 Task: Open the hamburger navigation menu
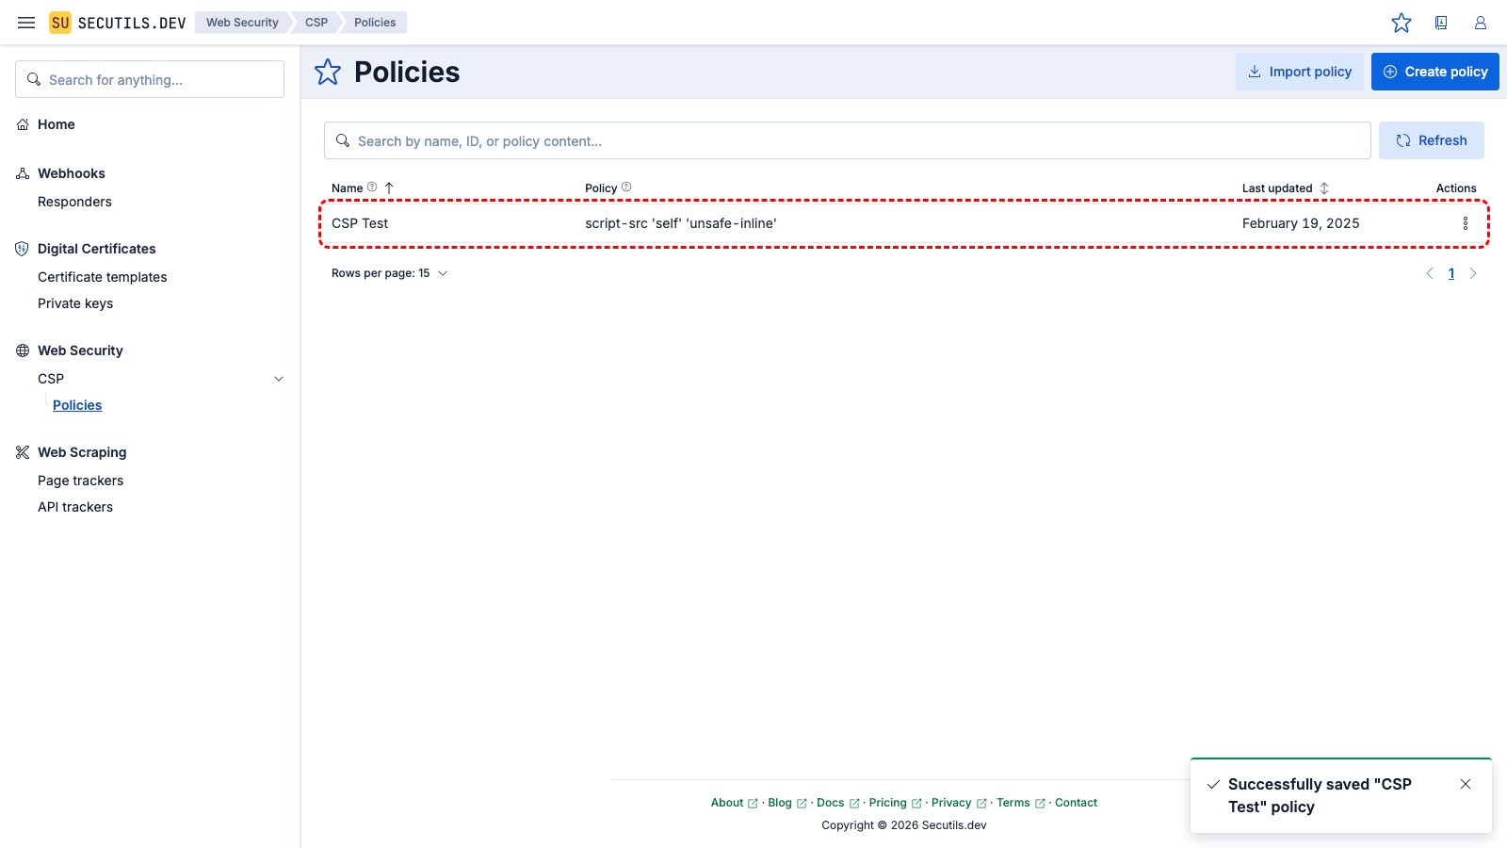click(x=25, y=22)
